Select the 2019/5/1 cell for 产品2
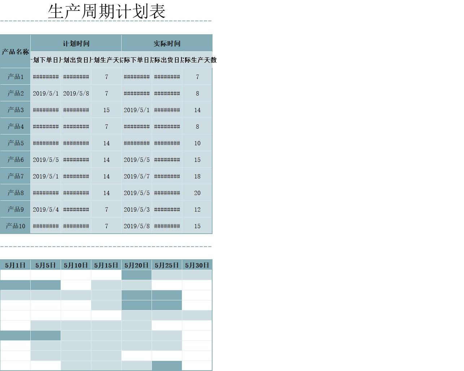This screenshot has height=371, width=464. [45, 93]
